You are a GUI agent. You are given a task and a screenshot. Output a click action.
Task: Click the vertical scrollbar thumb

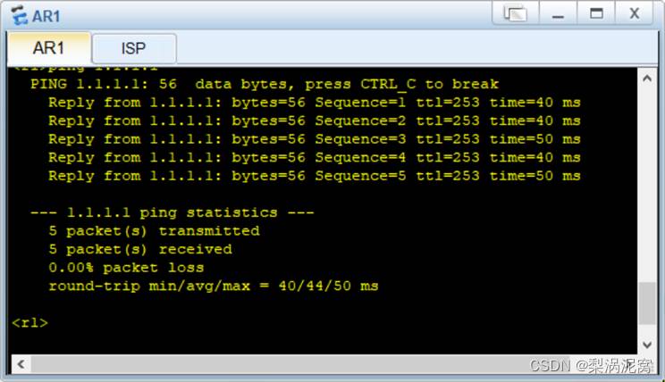(x=647, y=303)
